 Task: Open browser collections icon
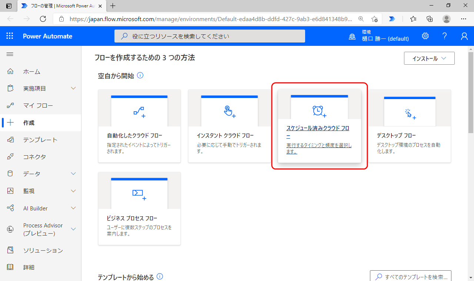pyautogui.click(x=430, y=19)
